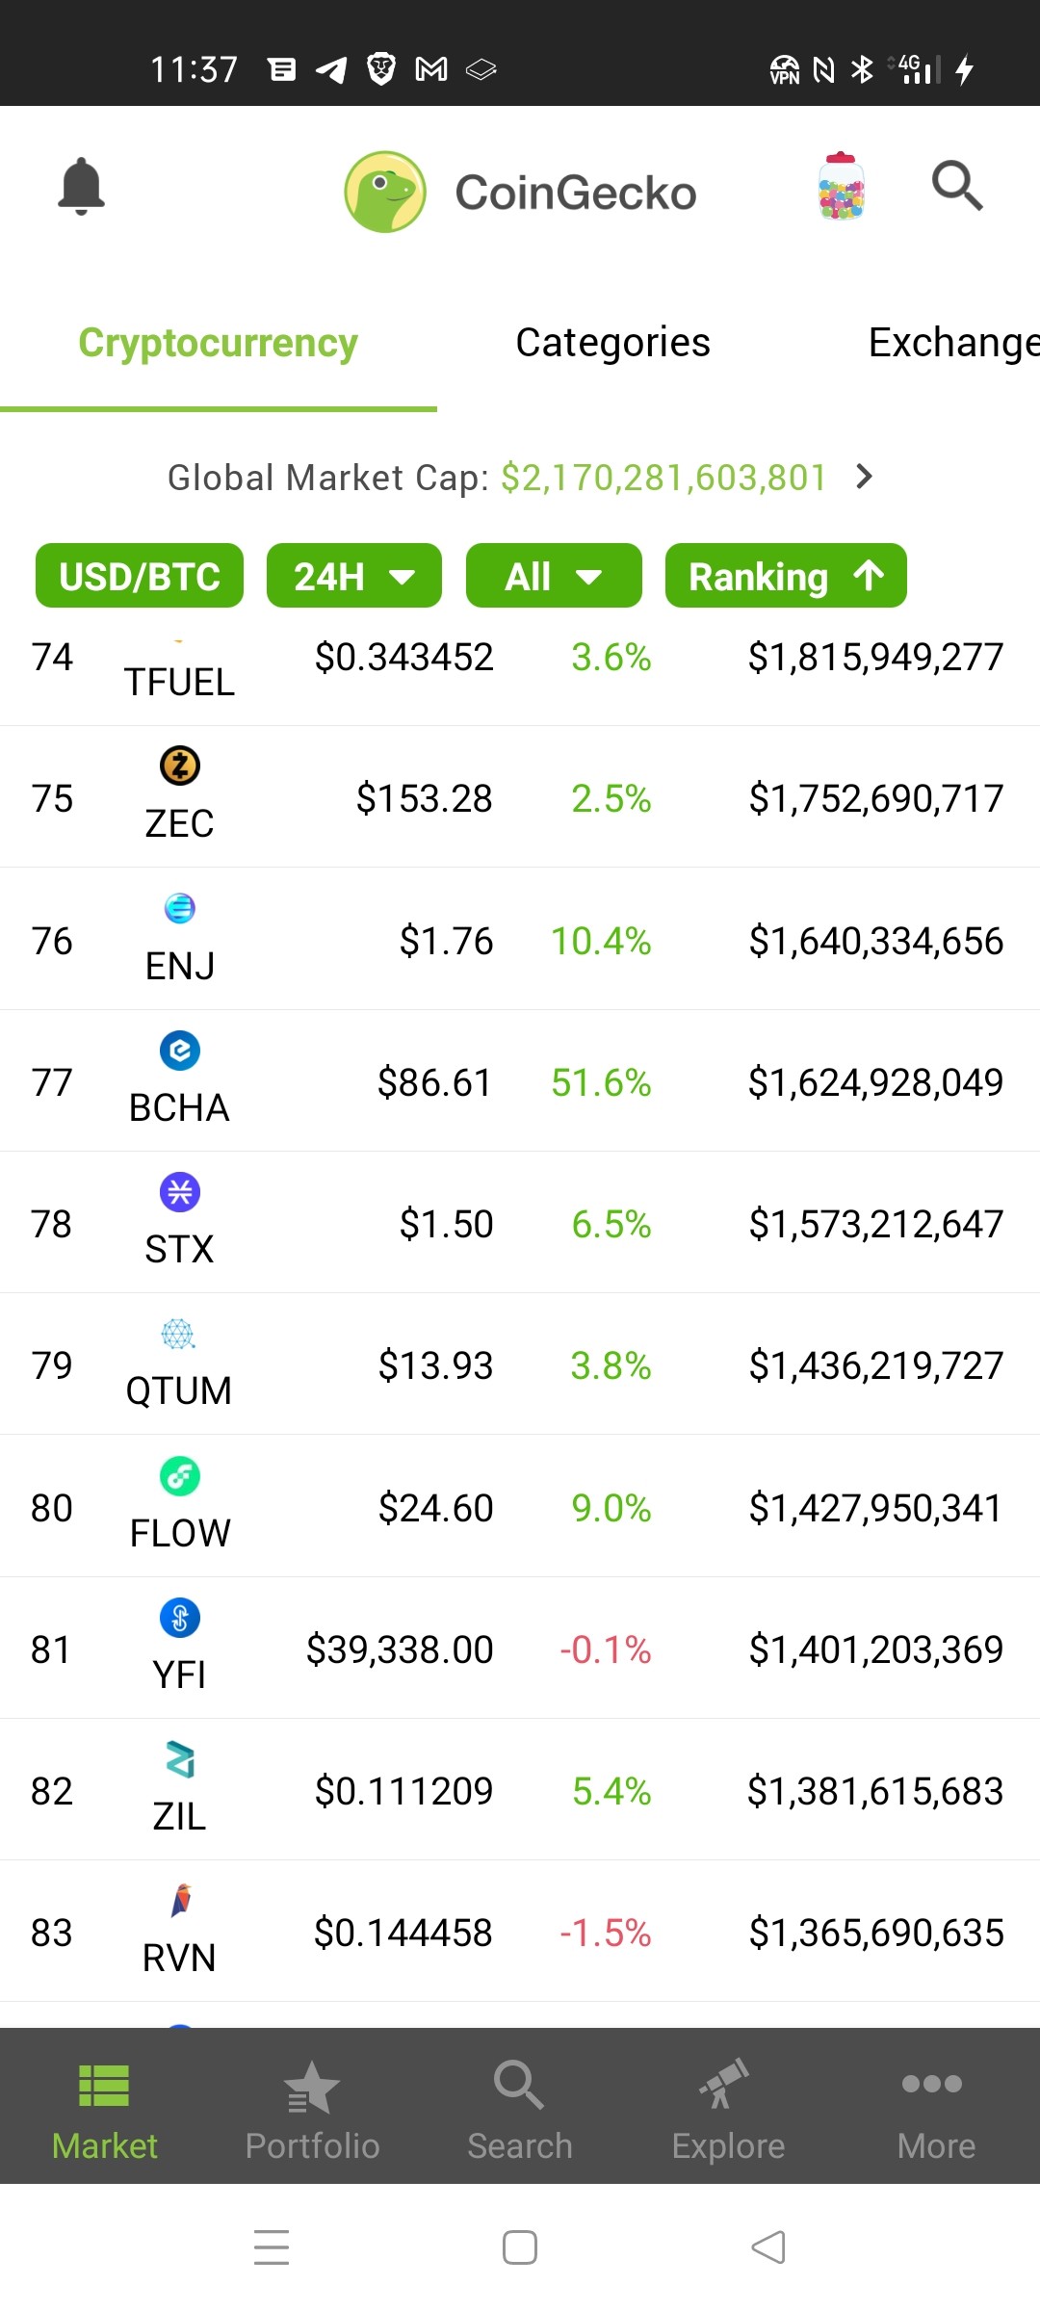1040x2311 pixels.
Task: Open the Zcash ZEC coin icon
Action: [180, 766]
